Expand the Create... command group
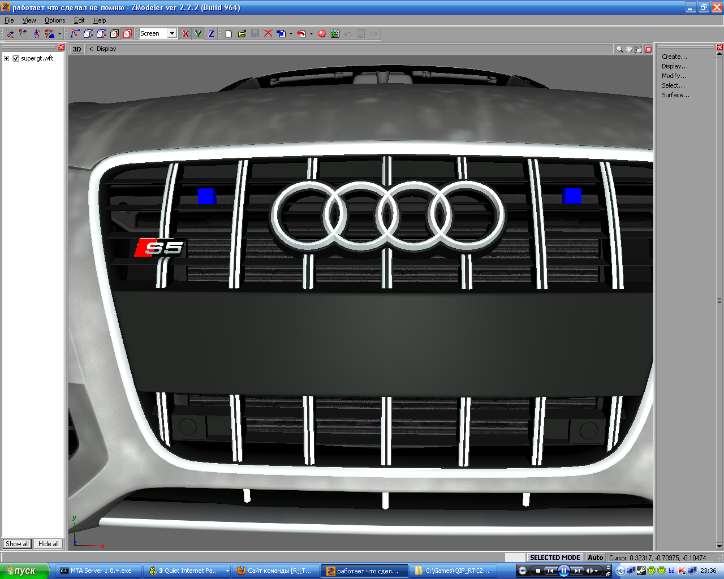This screenshot has height=579, width=724. click(x=674, y=57)
